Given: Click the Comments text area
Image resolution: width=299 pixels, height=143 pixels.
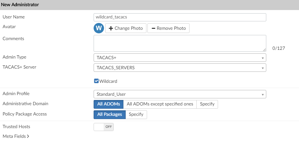Looking at the screenshot, I should tap(180, 43).
